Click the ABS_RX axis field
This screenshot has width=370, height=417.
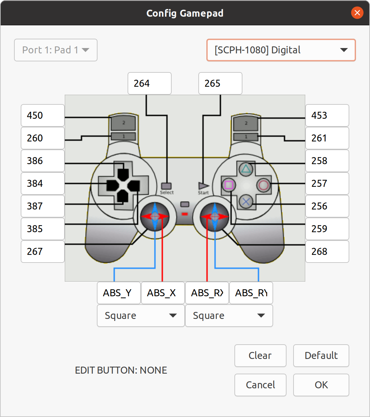(x=207, y=293)
